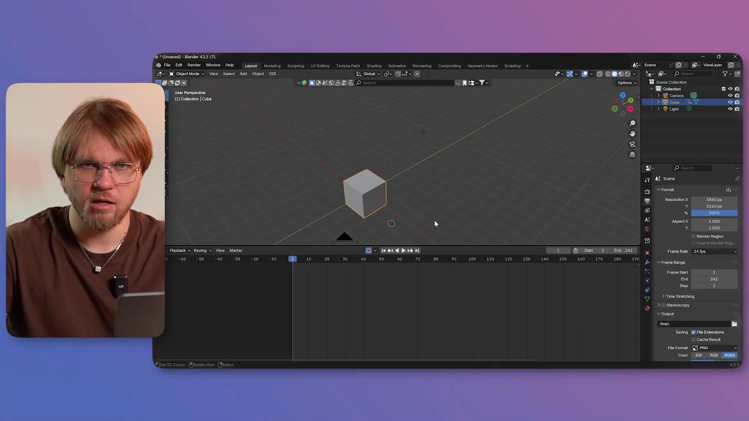Click the zoom magnifier viewport icon
The width and height of the screenshot is (749, 421).
[x=632, y=123]
